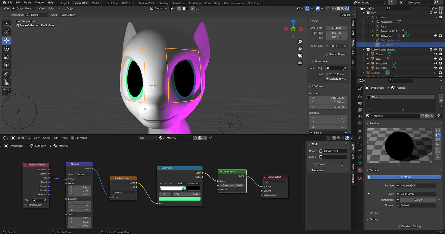
Task: Open the Node menu in node editor
Action: pos(64,138)
